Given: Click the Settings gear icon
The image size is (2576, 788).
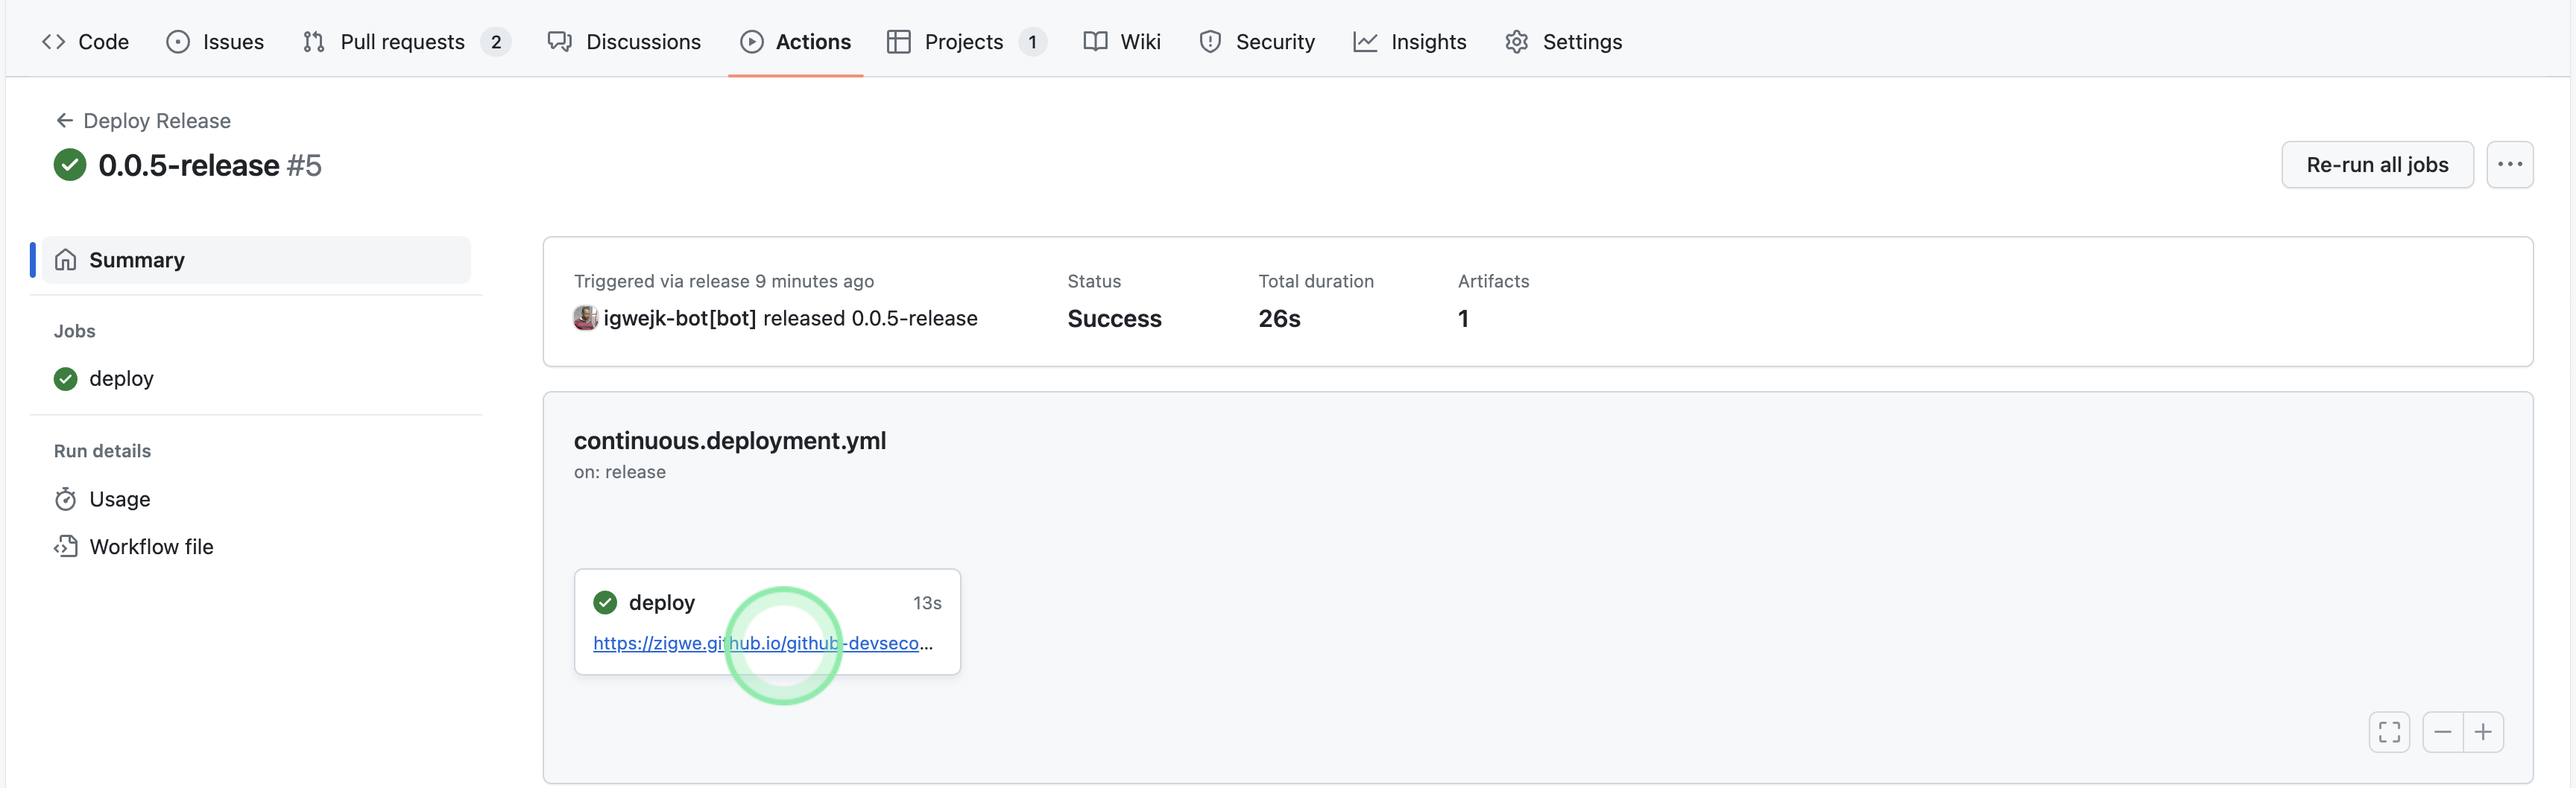Looking at the screenshot, I should coord(1517,41).
